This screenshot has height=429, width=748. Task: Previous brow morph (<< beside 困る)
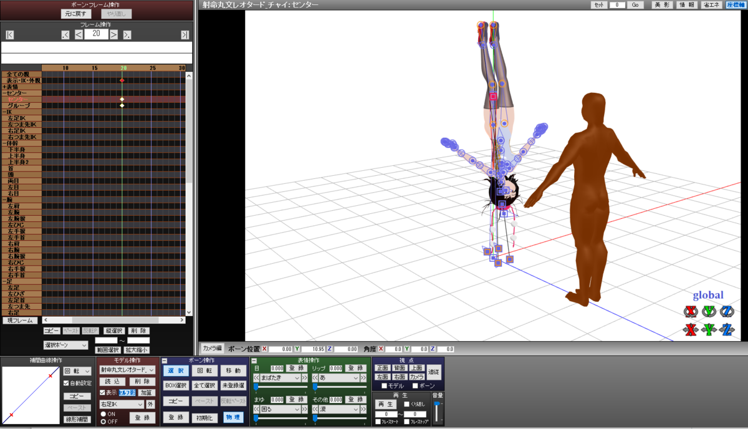click(x=256, y=409)
